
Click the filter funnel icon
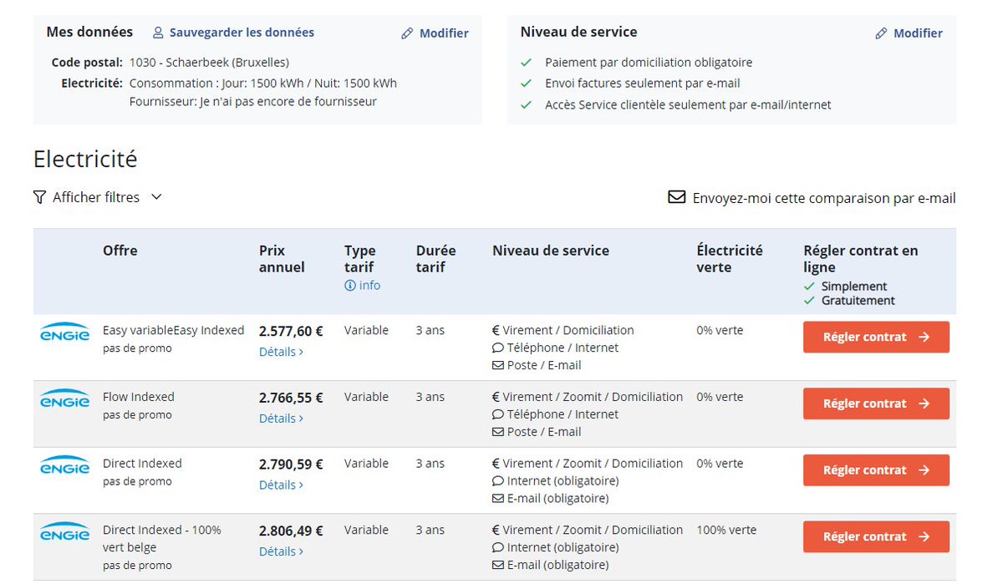39,197
